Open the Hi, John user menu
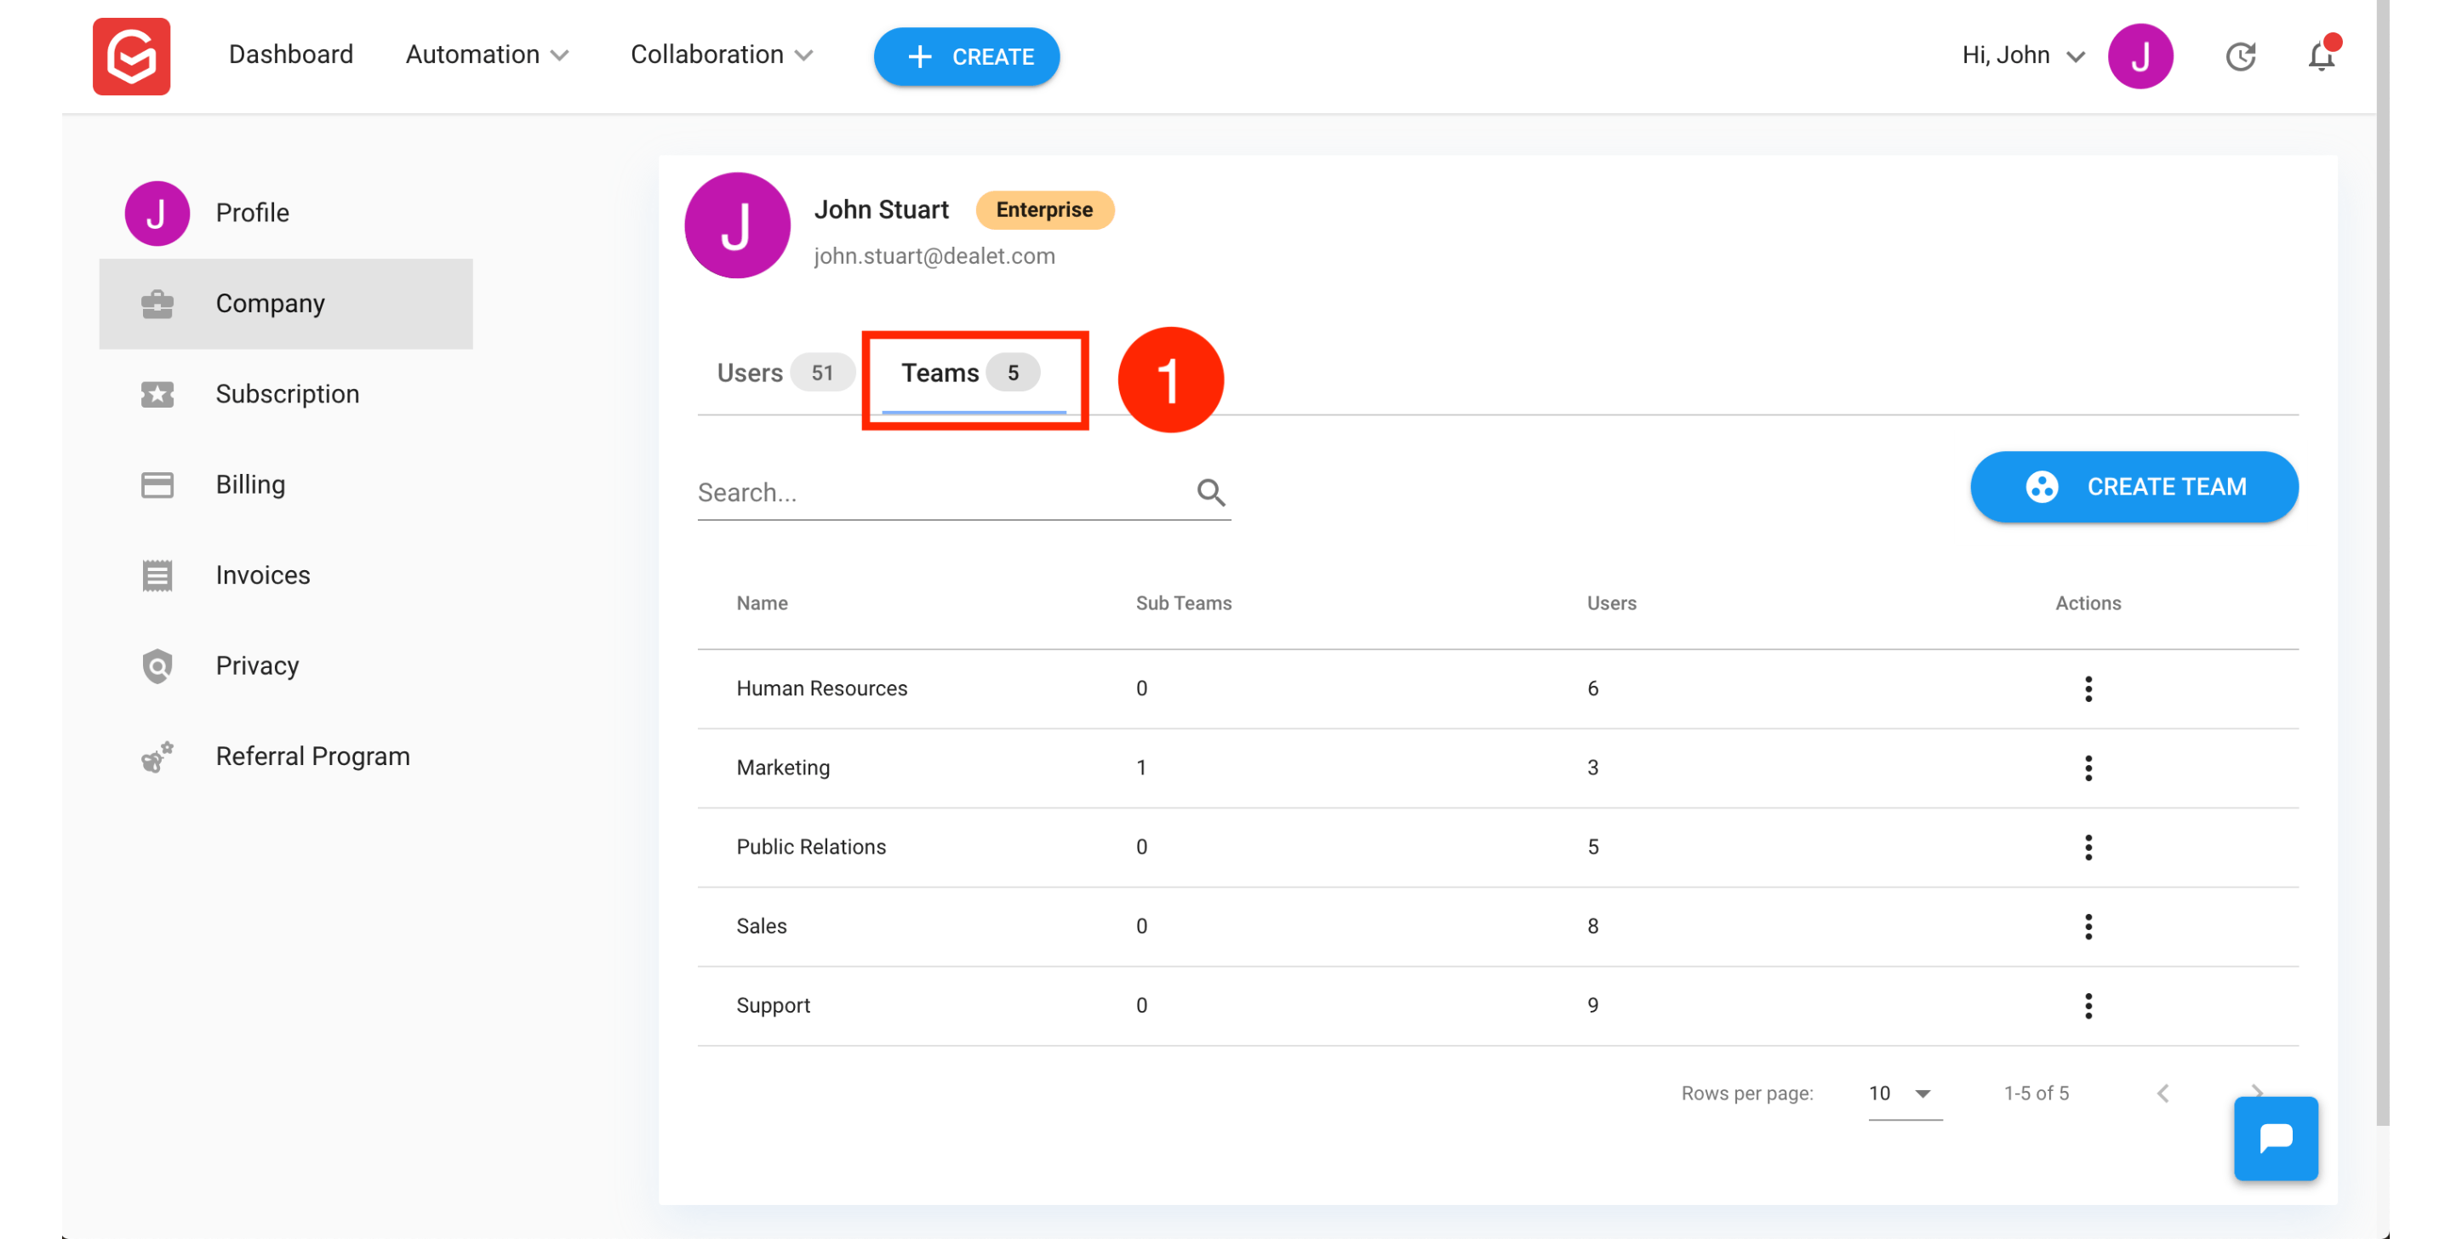Viewport: 2451px width, 1239px height. coord(2022,55)
